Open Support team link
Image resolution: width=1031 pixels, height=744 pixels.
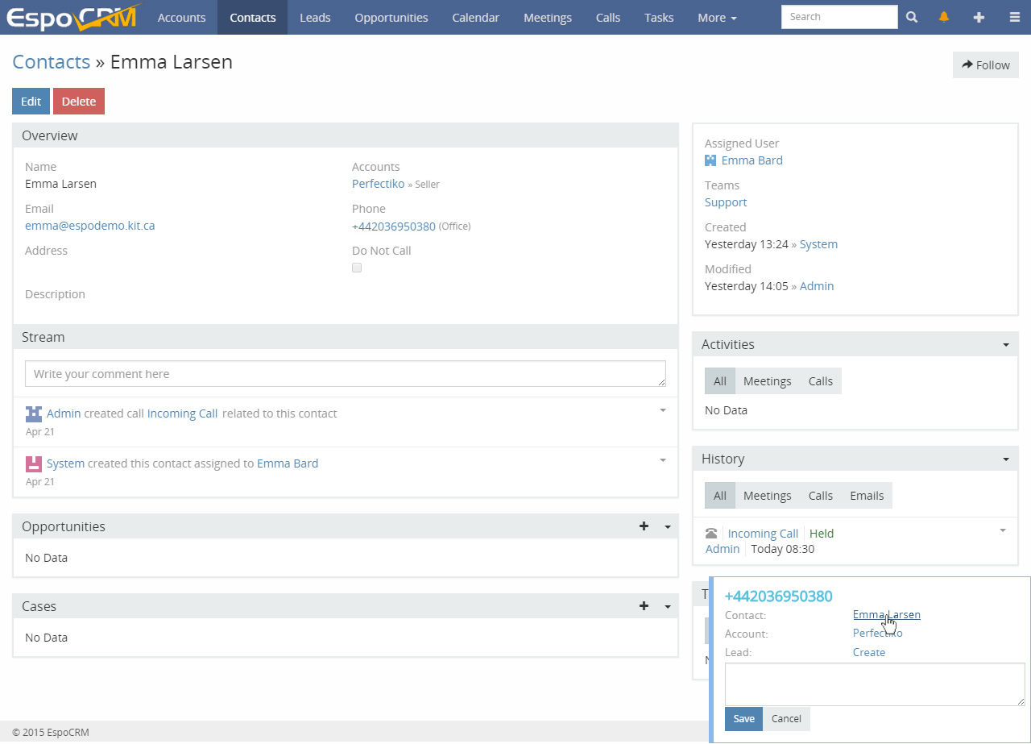pyautogui.click(x=725, y=202)
